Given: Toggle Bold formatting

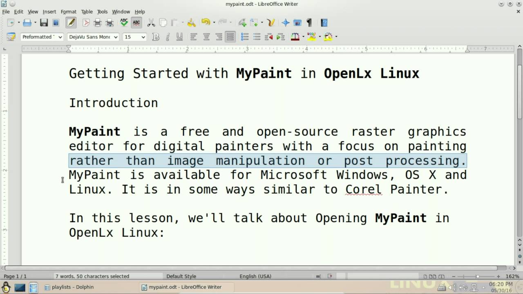Looking at the screenshot, I should click(x=155, y=37).
